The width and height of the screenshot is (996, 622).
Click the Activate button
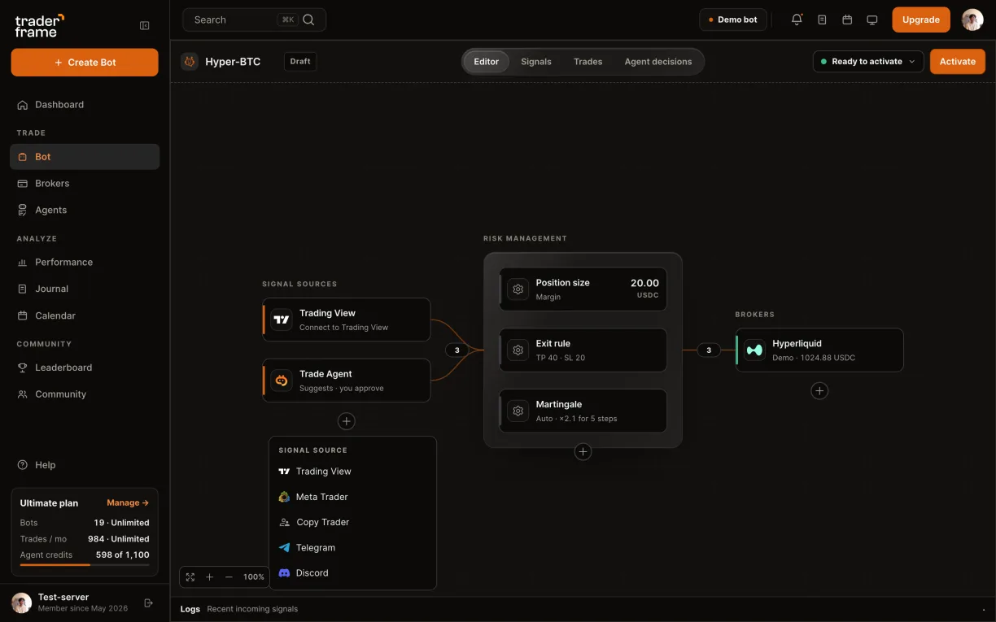[958, 62]
